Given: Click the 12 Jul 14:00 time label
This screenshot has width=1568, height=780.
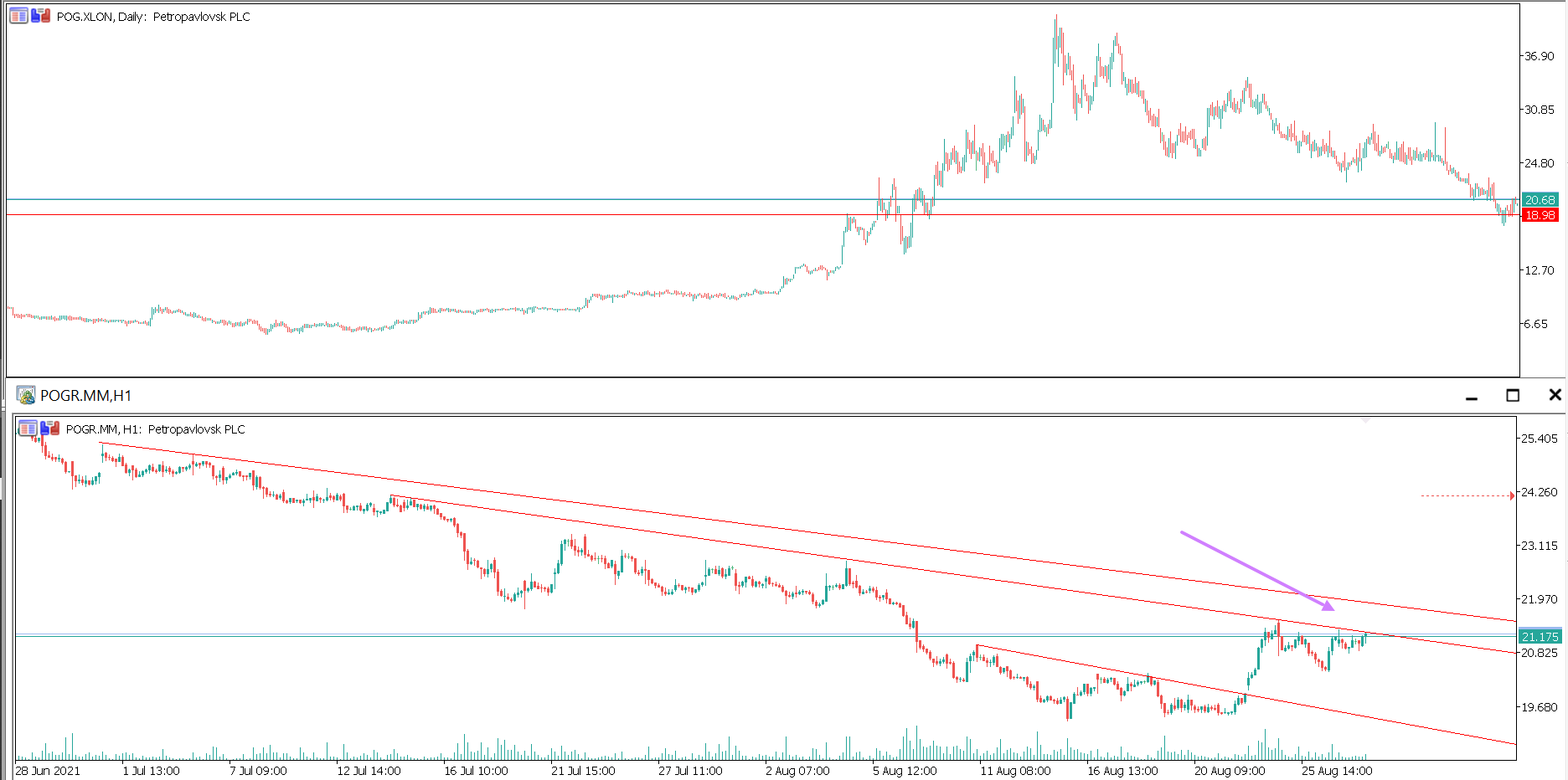Looking at the screenshot, I should click(369, 771).
